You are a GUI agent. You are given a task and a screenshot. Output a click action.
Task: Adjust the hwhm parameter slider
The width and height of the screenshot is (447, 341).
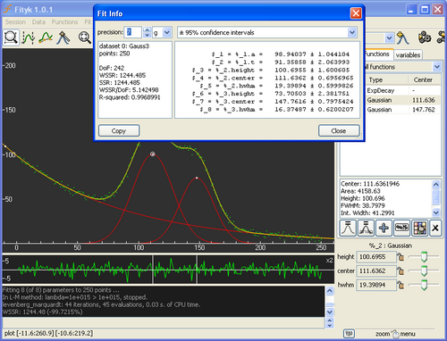pos(424,285)
